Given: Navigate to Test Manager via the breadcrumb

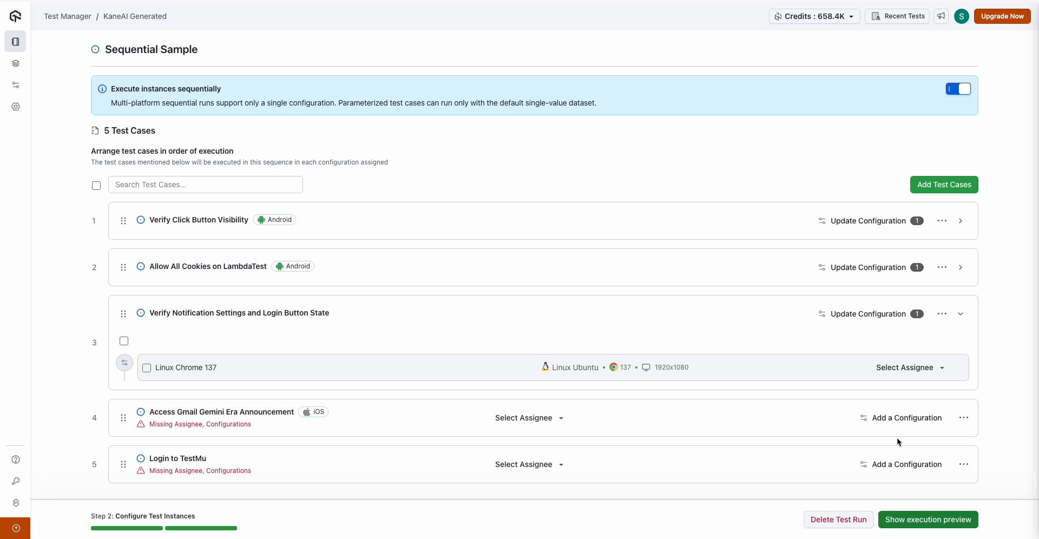Looking at the screenshot, I should [67, 16].
